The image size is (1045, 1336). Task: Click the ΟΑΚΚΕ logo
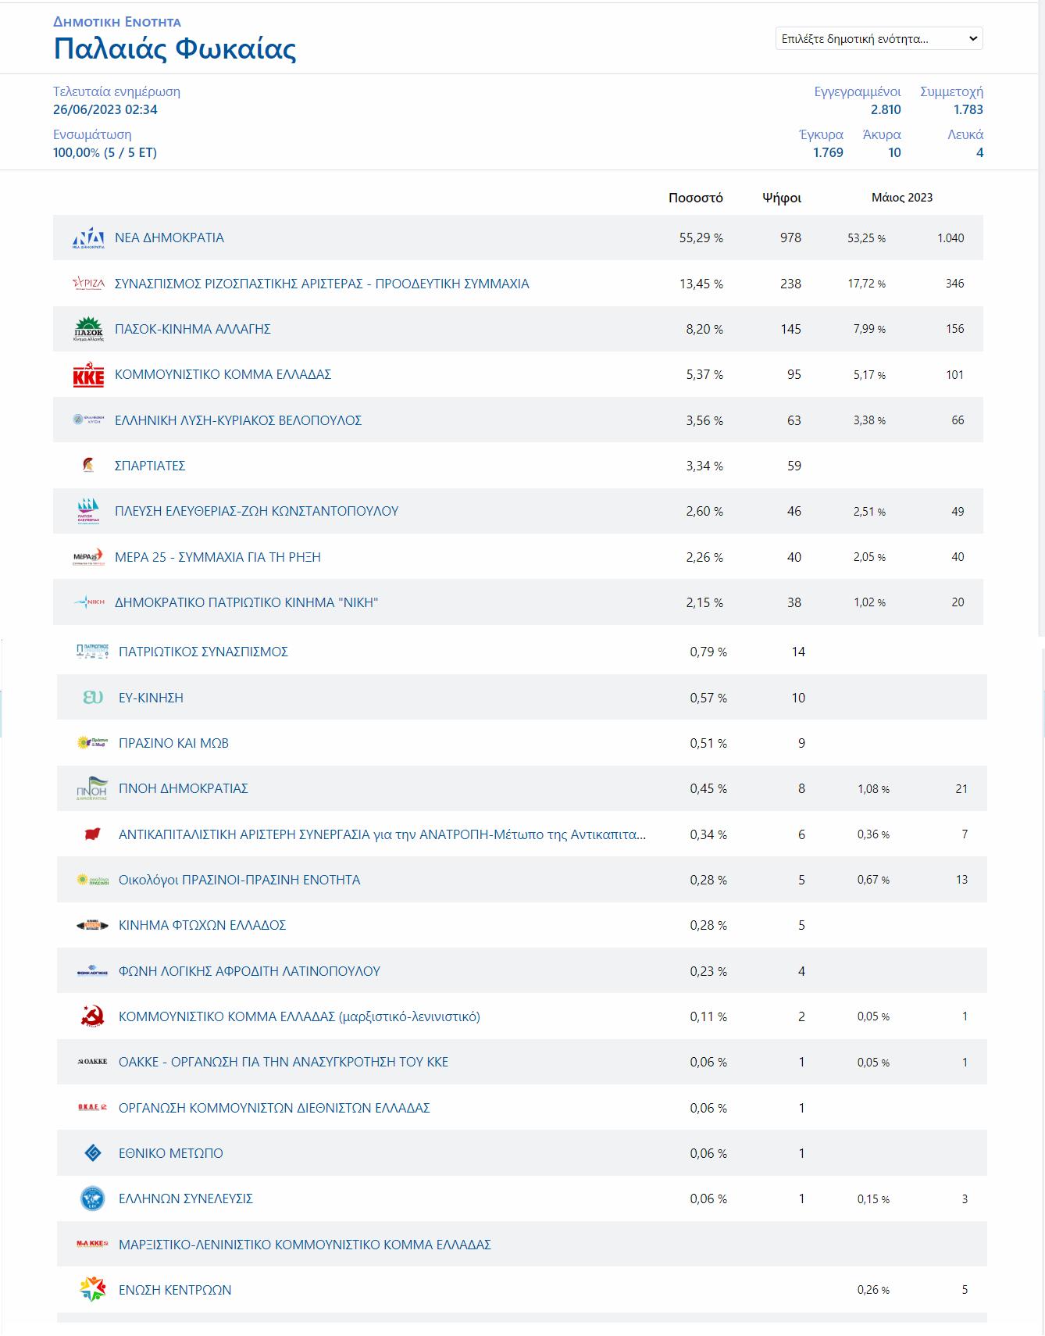[x=92, y=1062]
